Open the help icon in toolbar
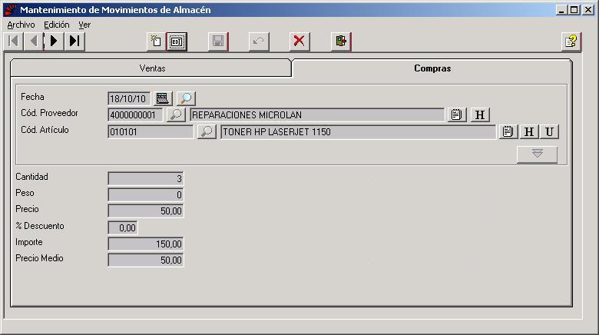The width and height of the screenshot is (599, 335). (571, 41)
